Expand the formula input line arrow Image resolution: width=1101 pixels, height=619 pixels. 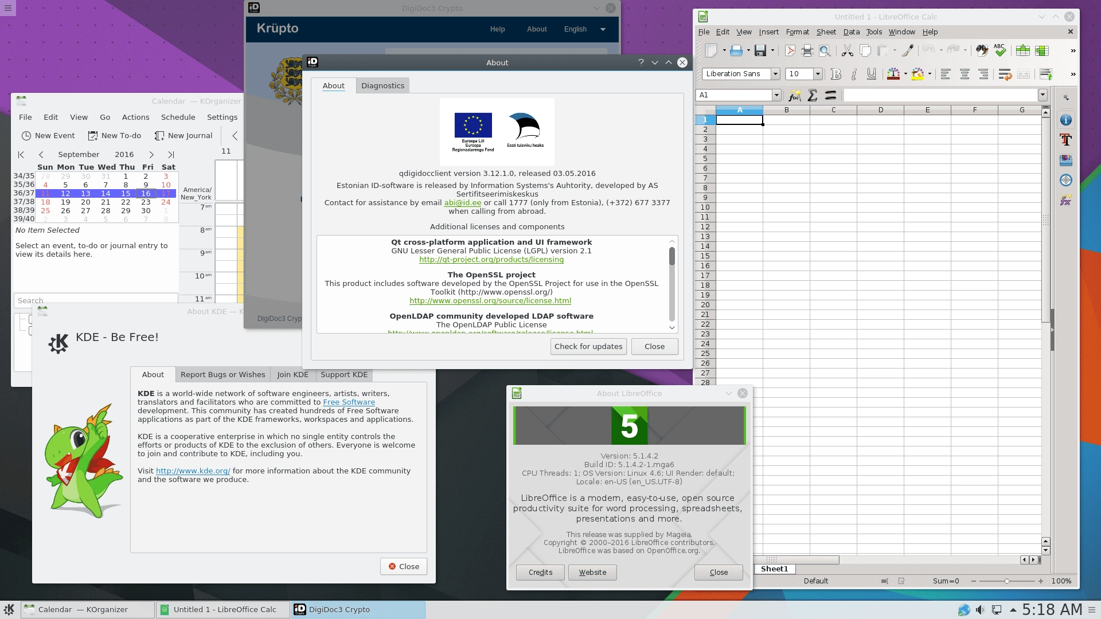1043,95
